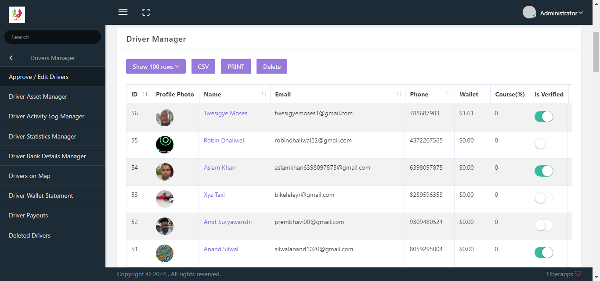Enable verification for Robin Dhaliwal
The height and width of the screenshot is (281, 600).
544,144
